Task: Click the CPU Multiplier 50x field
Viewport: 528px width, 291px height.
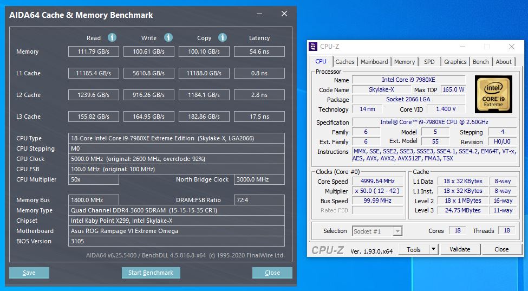Action: (94, 179)
